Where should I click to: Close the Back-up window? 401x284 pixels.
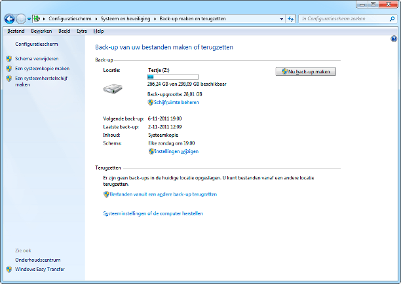coord(389,5)
